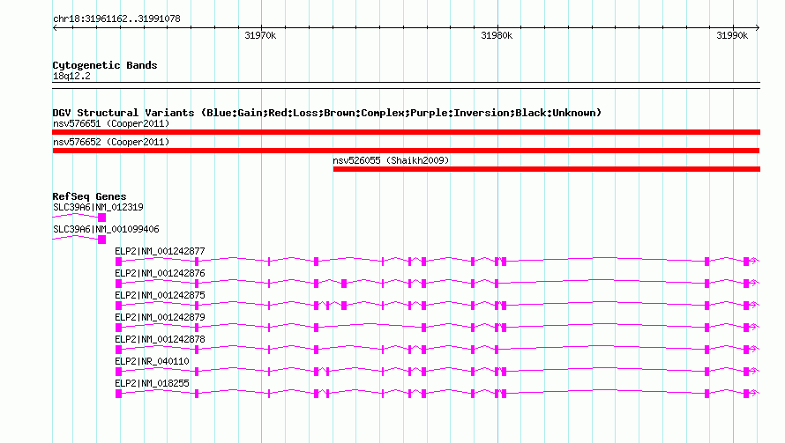This screenshot has width=785, height=443.
Task: Open the DGV Structural Variants track title
Action: (x=327, y=113)
